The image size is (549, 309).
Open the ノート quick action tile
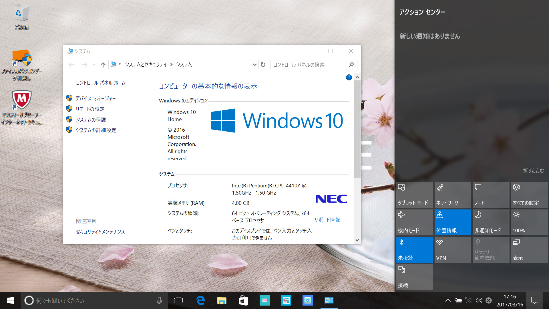coord(491,195)
